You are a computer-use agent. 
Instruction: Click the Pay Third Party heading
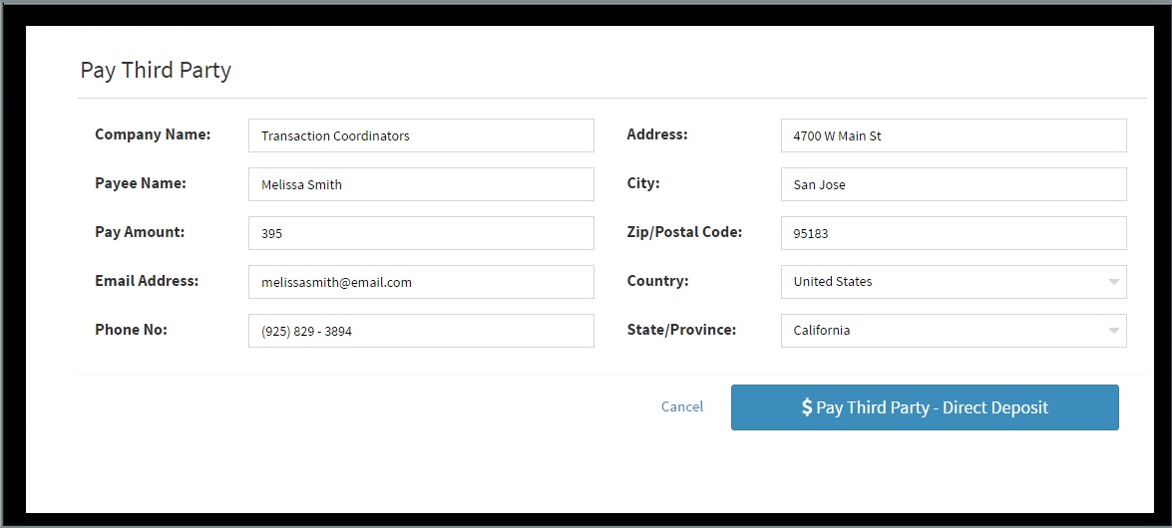click(156, 70)
